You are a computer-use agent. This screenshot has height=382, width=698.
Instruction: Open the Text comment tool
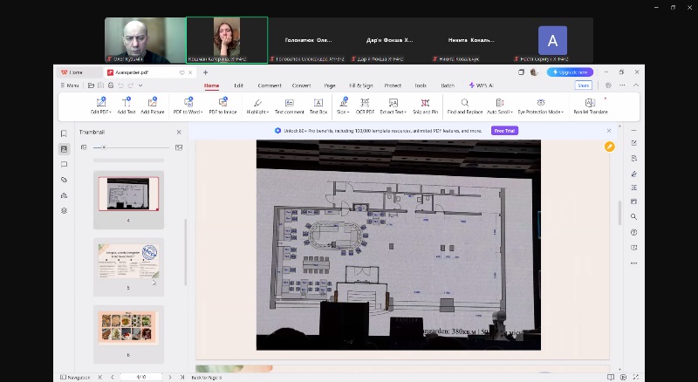289,106
